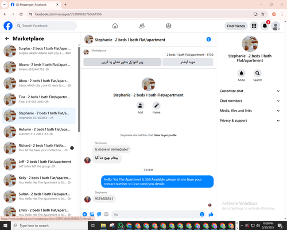Open the notifications bell in header
The image size is (287, 230).
(x=265, y=26)
